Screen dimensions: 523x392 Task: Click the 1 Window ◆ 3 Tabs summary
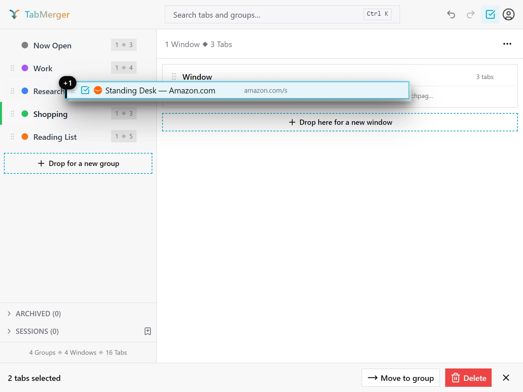pyautogui.click(x=198, y=44)
